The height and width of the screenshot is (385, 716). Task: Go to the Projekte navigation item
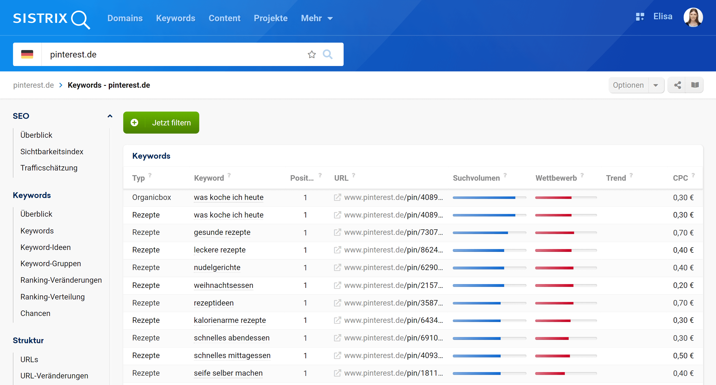tap(270, 18)
